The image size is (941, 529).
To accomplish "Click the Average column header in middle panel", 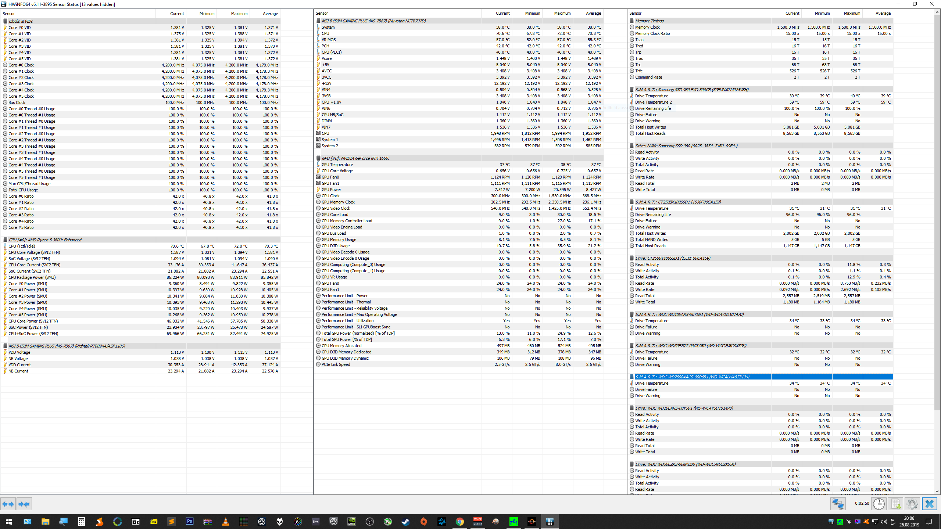I will (593, 13).
